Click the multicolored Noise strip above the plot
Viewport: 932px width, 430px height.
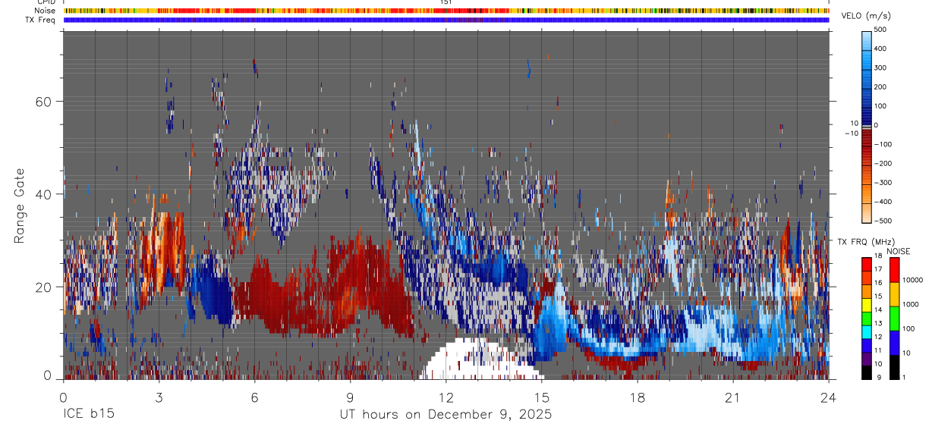(x=446, y=11)
